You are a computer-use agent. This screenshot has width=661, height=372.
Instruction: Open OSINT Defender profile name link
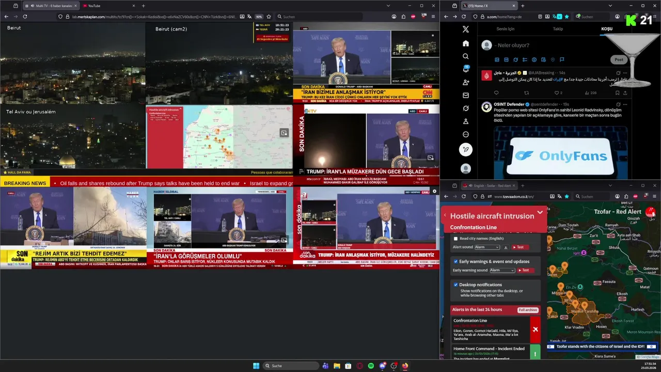[509, 104]
